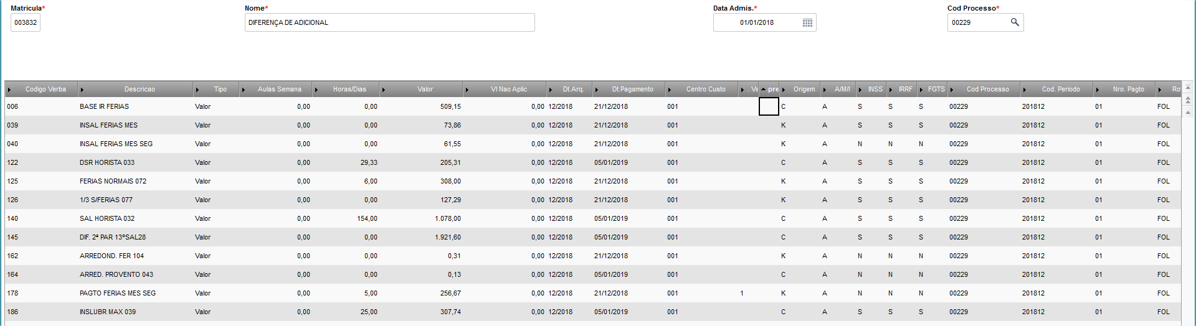The height and width of the screenshot is (326, 1196).
Task: Expand the Dt.Pagamento column header arrow
Action: 596,90
